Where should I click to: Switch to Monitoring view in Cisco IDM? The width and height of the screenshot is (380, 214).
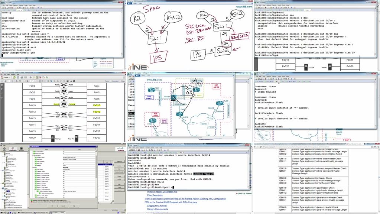click(21, 149)
